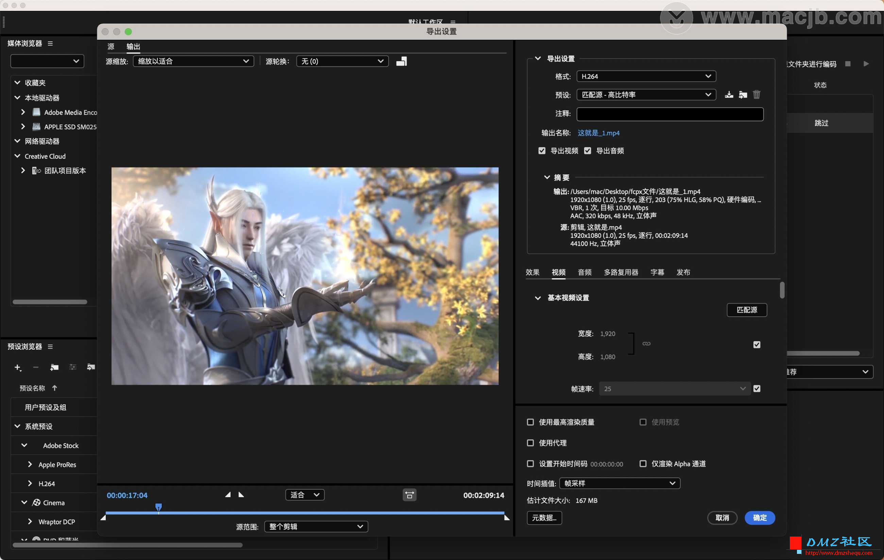Viewport: 884px width, 560px height.
Task: Open the Format H.264 dropdown
Action: pyautogui.click(x=646, y=76)
